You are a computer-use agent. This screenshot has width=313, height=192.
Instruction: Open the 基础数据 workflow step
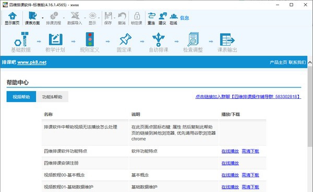pyautogui.click(x=21, y=42)
